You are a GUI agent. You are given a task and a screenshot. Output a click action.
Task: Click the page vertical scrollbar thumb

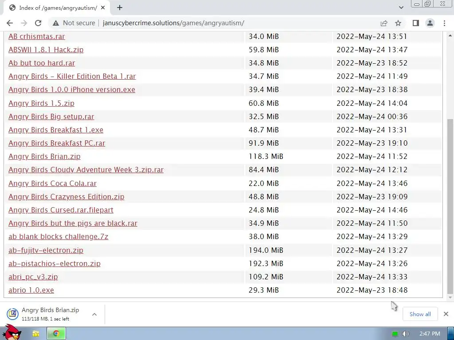(x=450, y=206)
